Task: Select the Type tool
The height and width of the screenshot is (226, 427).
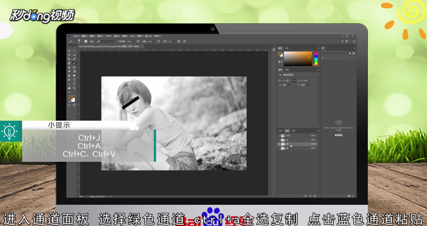Action: (74, 80)
